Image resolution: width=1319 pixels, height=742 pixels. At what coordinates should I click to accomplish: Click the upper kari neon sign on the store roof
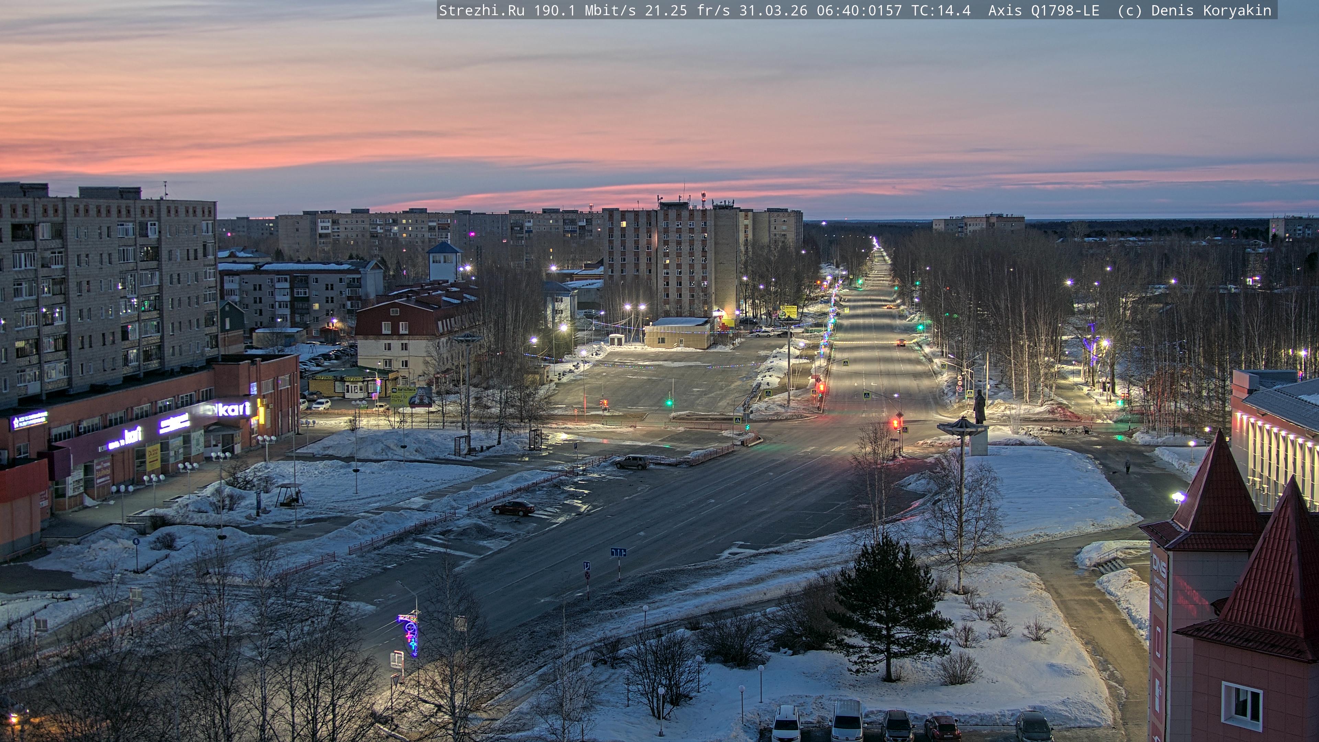235,409
